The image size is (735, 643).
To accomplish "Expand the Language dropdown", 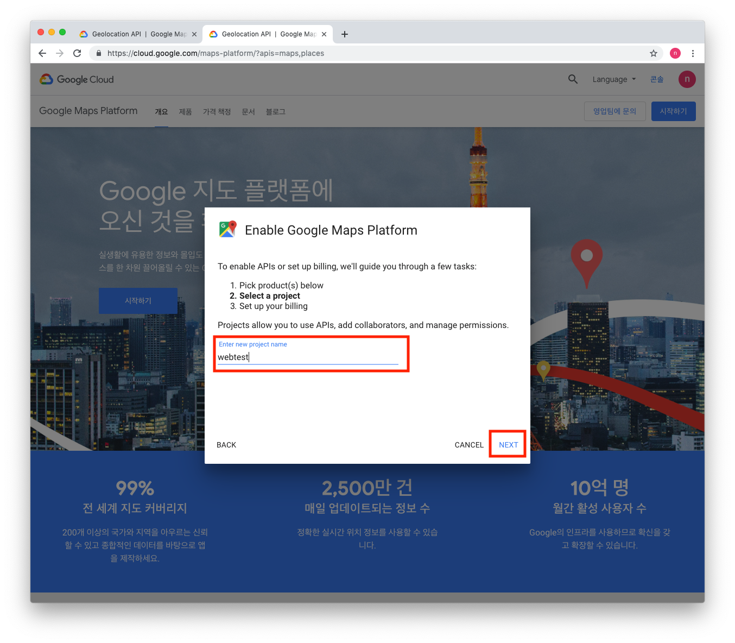I will pos(614,79).
